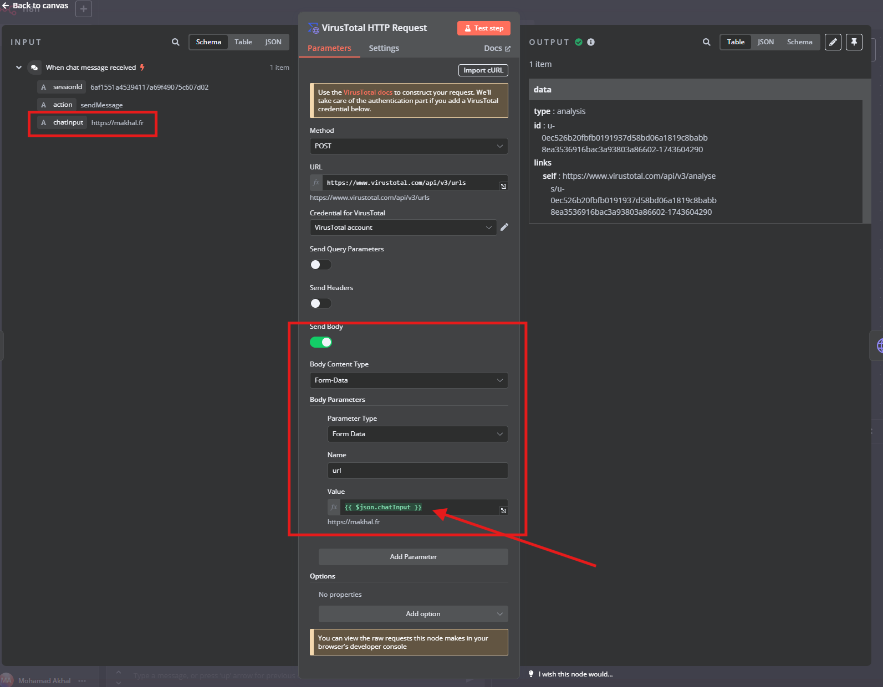Search the OUTPUT panel with magnifier icon

(706, 42)
